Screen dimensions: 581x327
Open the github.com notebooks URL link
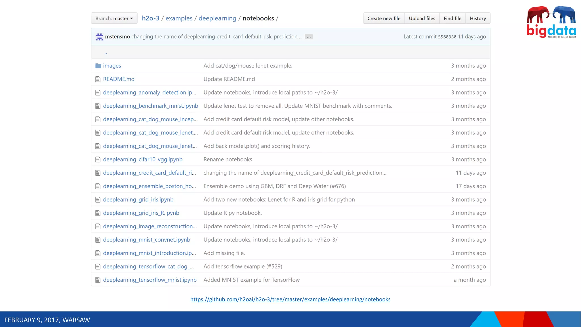pos(290,299)
